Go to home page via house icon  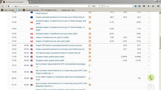[153, 6]
